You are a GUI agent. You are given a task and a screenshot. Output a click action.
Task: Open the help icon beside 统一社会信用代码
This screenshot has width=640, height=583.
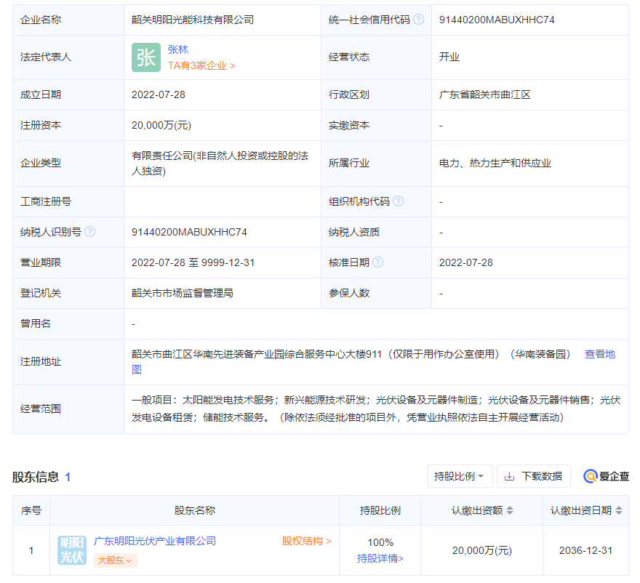point(418,20)
